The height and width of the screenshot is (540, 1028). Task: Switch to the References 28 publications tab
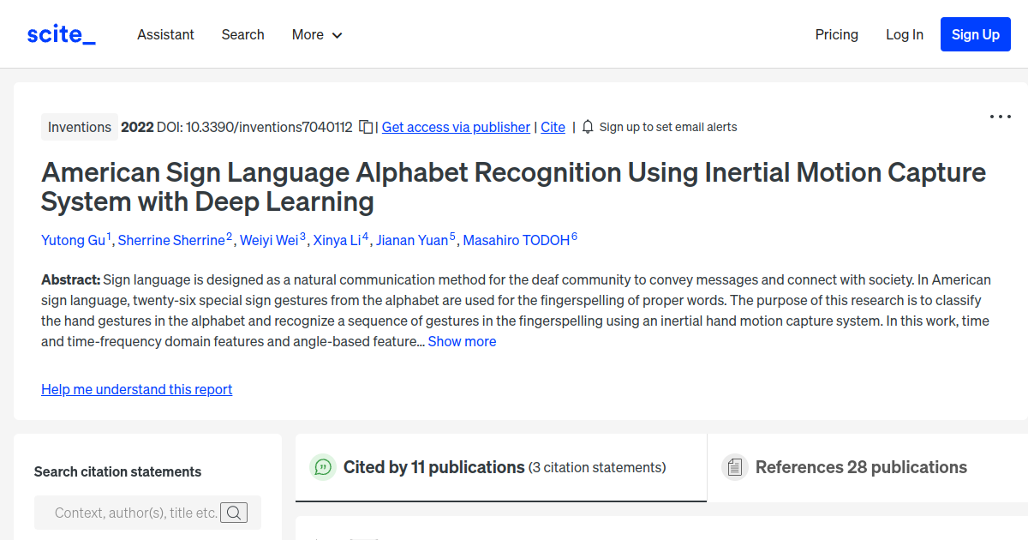[861, 467]
